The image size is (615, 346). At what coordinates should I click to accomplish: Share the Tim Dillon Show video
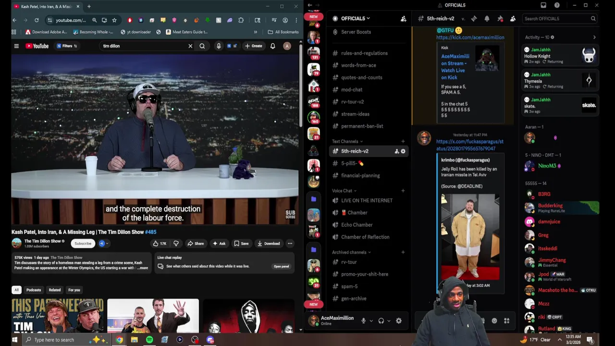196,244
